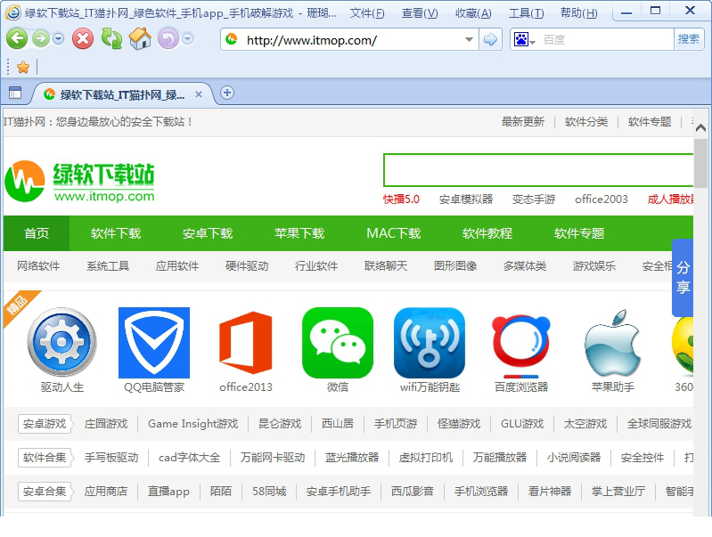Click the vertical scrollbar thumb
Viewport: 712px width, 537px height.
pyautogui.click(x=700, y=163)
